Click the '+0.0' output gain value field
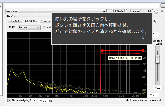Viewport: 165px width, 106px height. [x=158, y=88]
